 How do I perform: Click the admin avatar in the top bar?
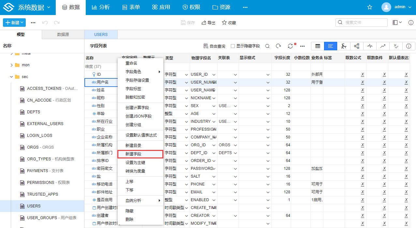[x=386, y=7]
